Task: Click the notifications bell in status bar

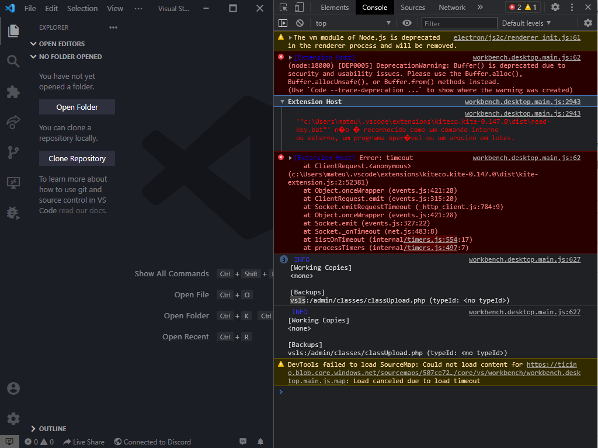Action: tap(260, 442)
